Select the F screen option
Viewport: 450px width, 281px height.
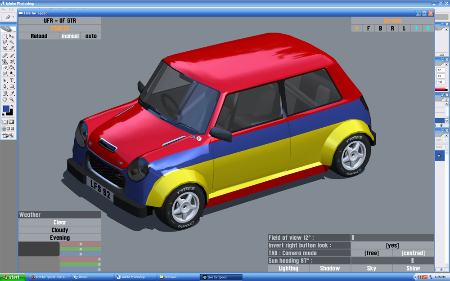pyautogui.click(x=369, y=28)
